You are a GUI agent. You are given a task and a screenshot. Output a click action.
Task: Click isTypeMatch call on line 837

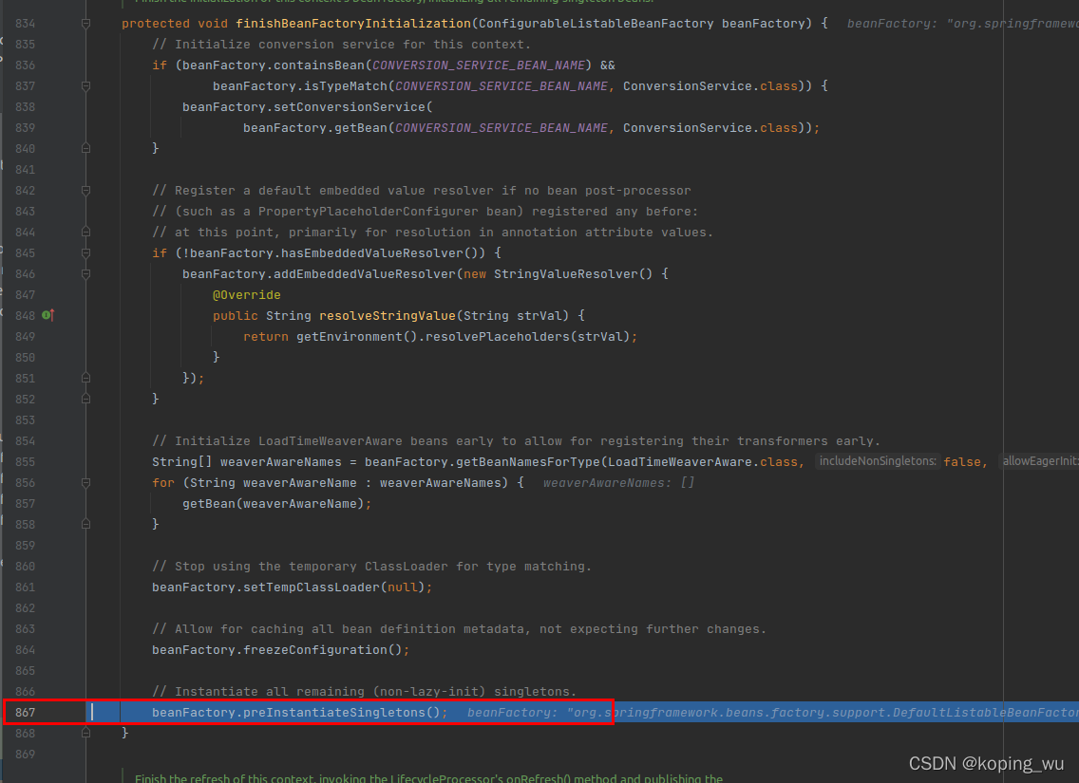click(346, 86)
